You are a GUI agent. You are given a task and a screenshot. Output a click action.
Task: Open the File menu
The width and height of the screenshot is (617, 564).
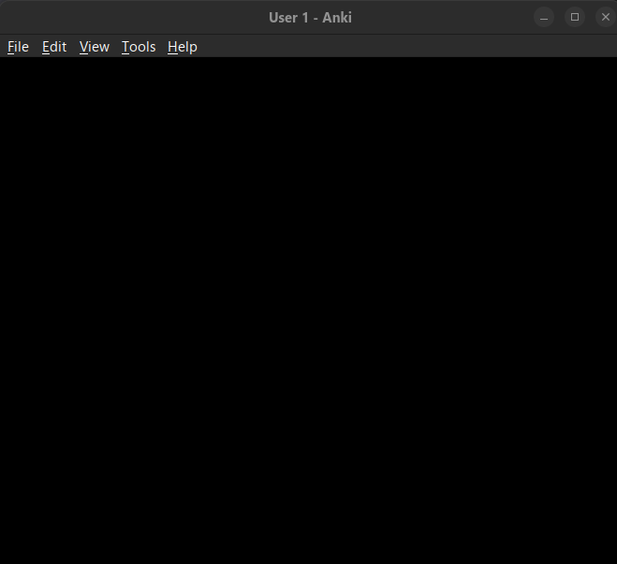(18, 47)
